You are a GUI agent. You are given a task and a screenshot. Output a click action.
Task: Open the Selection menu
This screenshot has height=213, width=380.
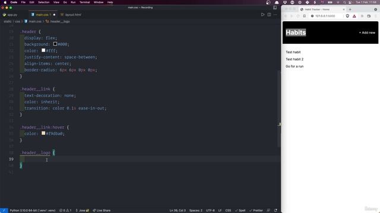[x=43, y=2]
